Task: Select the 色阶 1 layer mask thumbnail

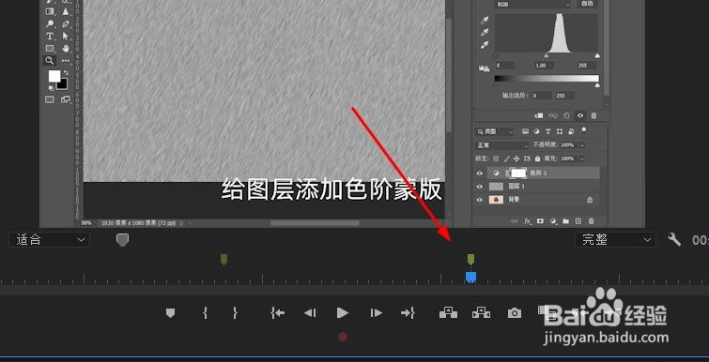Action: pyautogui.click(x=518, y=173)
